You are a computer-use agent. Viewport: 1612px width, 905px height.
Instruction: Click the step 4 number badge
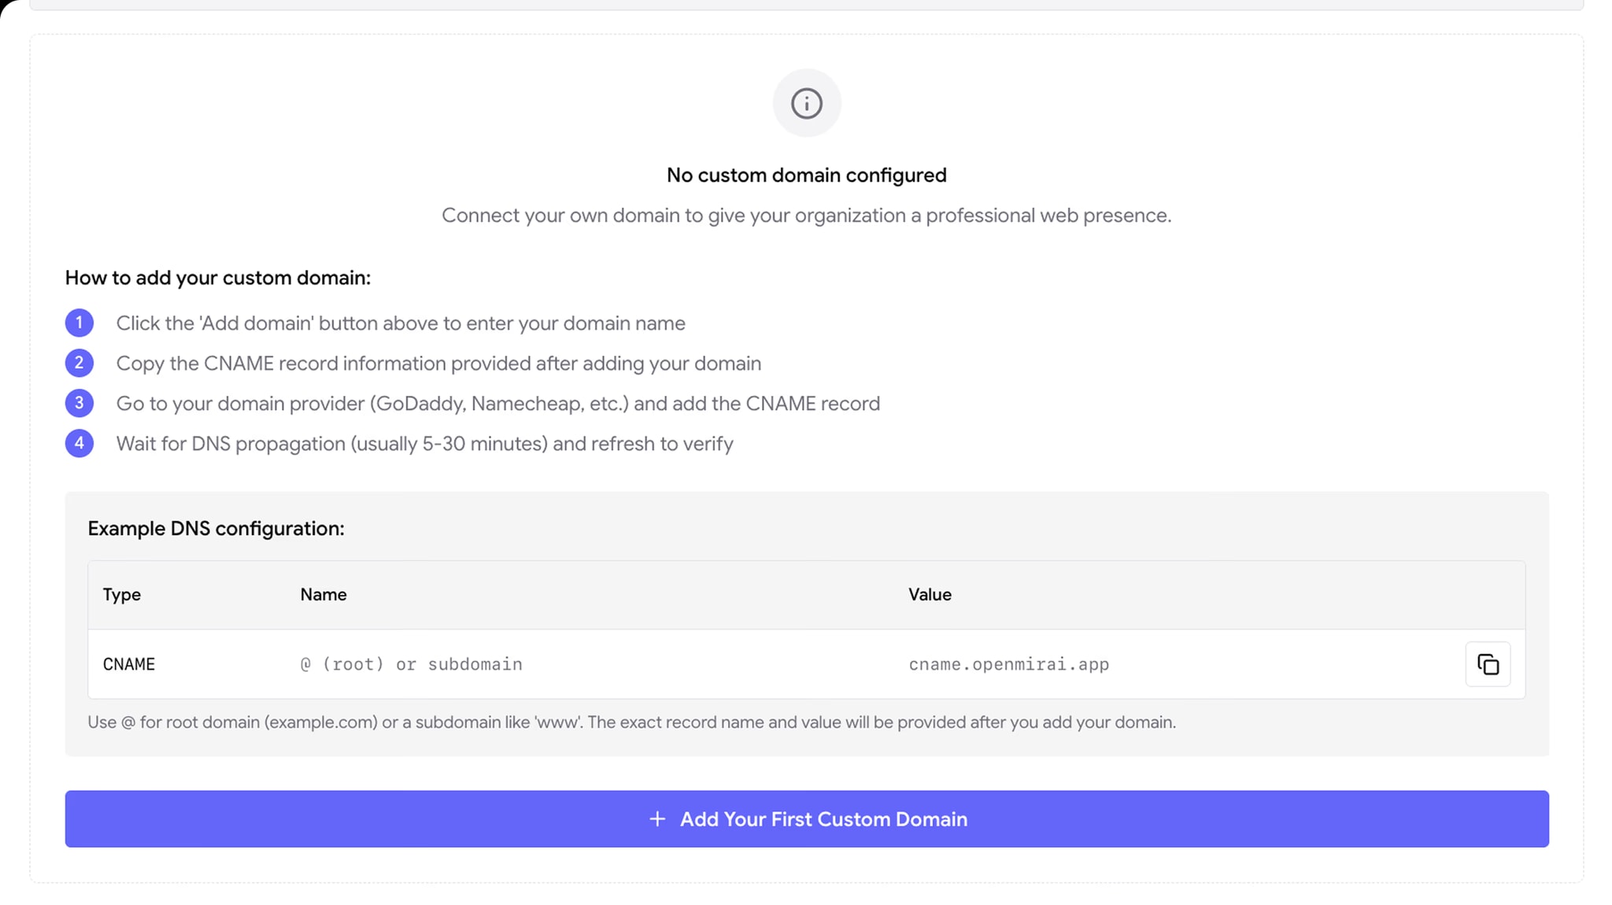(79, 443)
